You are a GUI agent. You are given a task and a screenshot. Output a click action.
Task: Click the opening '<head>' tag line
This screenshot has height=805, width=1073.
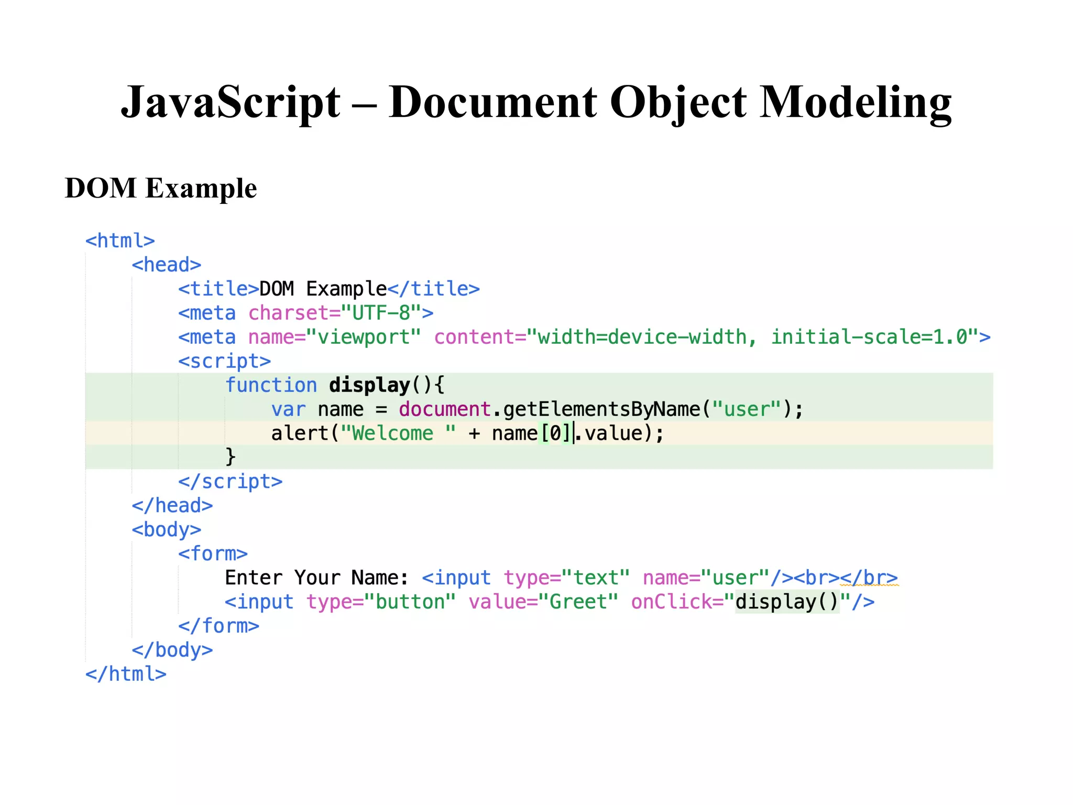167,265
